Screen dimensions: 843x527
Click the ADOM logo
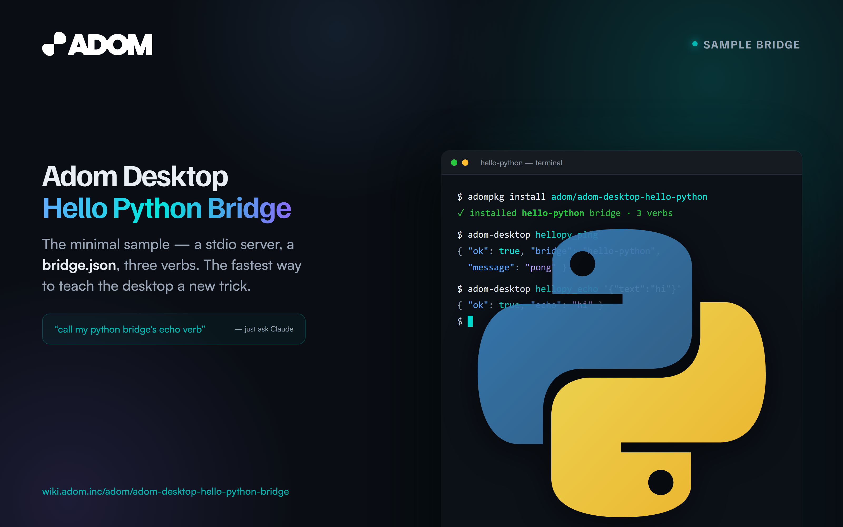coord(97,44)
